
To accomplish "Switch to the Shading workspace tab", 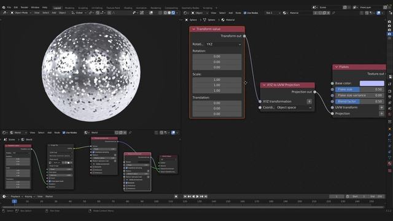I will [x=128, y=8].
